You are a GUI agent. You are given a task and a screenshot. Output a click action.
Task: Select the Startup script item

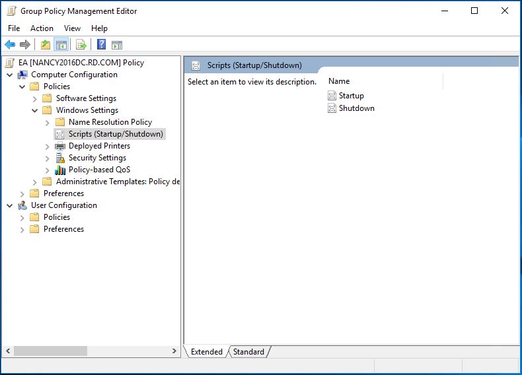pos(351,96)
